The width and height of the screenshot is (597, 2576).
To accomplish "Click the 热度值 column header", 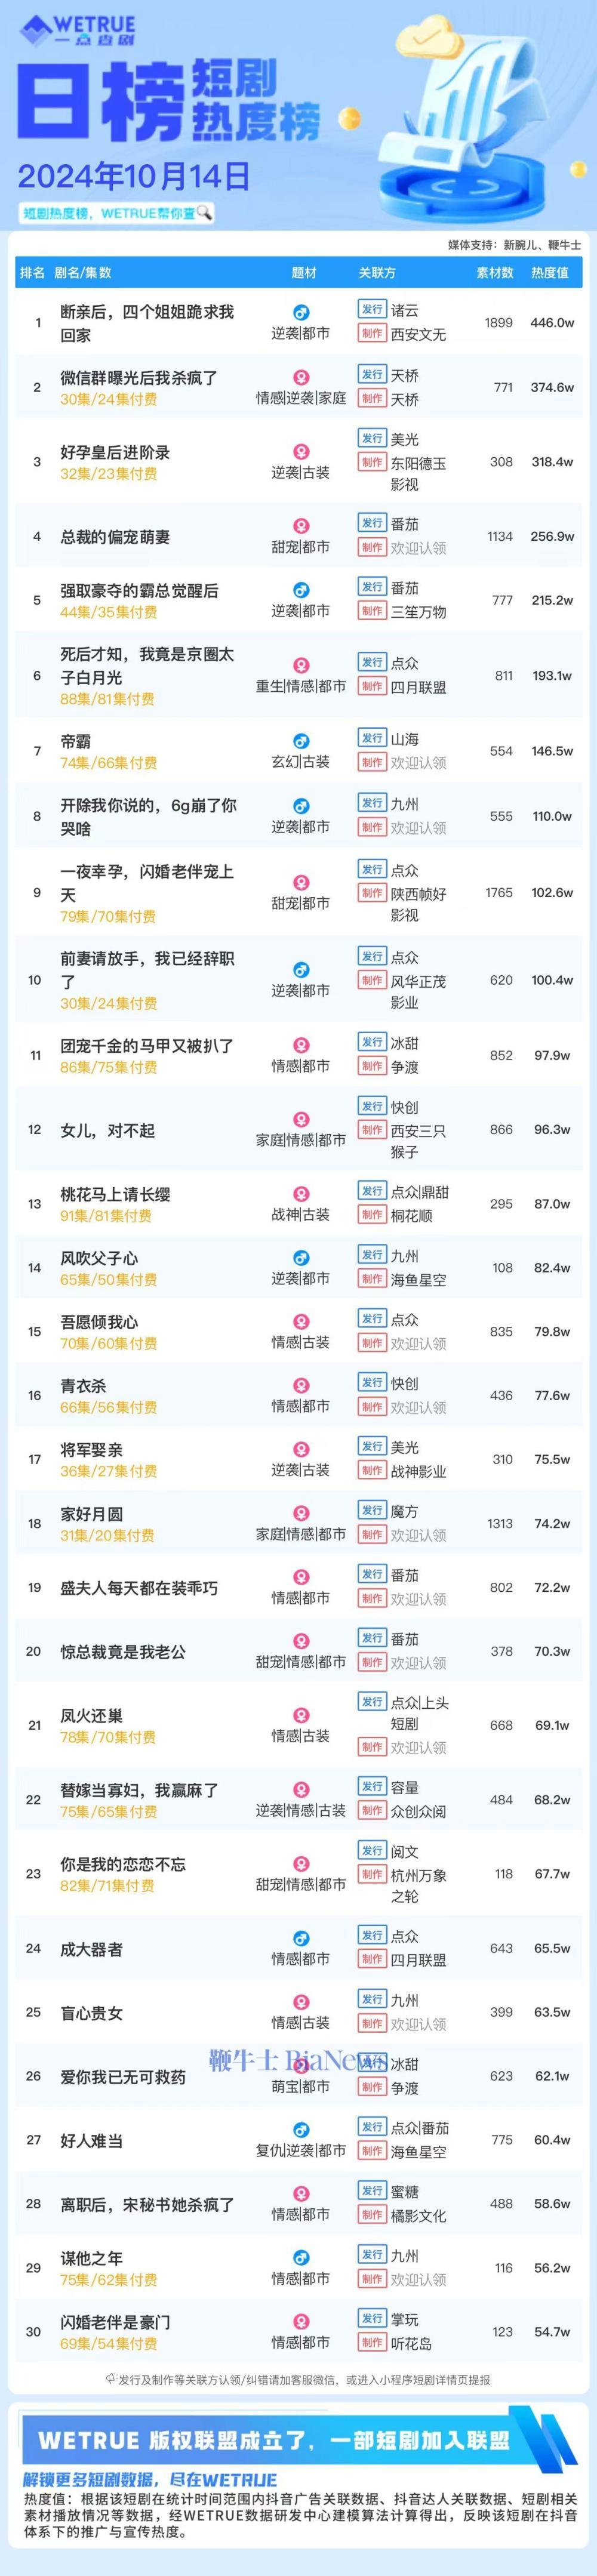I will pos(549,273).
